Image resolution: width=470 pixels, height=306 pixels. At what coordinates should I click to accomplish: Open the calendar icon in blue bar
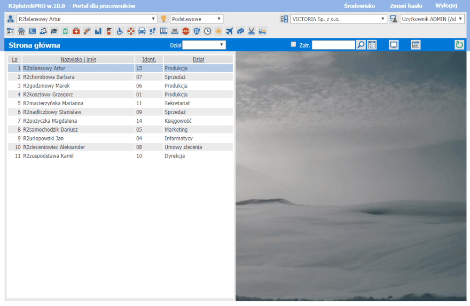coord(415,45)
